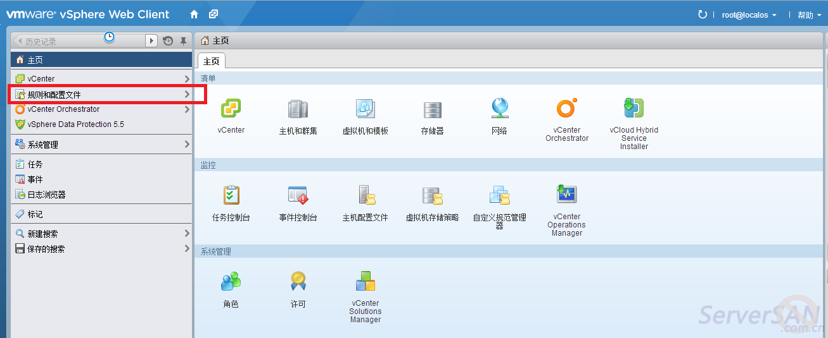Open the vCloud Hybrid Service Installer icon
828x338 pixels.
tap(634, 109)
